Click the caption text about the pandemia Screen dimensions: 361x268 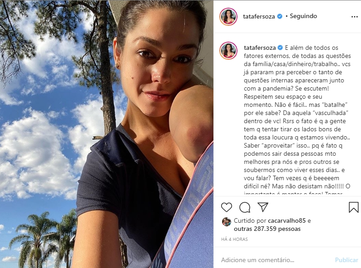click(297, 120)
